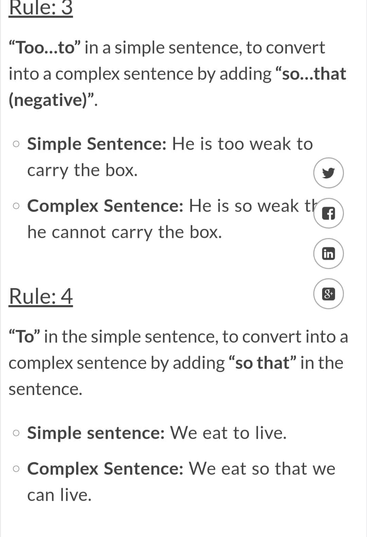The width and height of the screenshot is (367, 537).
Task: Click the bold 'Too...to' phrase
Action: pos(44,48)
